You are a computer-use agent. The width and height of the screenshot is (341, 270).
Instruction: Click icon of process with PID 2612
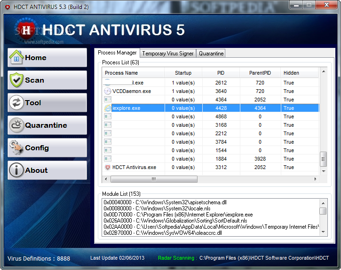107,82
